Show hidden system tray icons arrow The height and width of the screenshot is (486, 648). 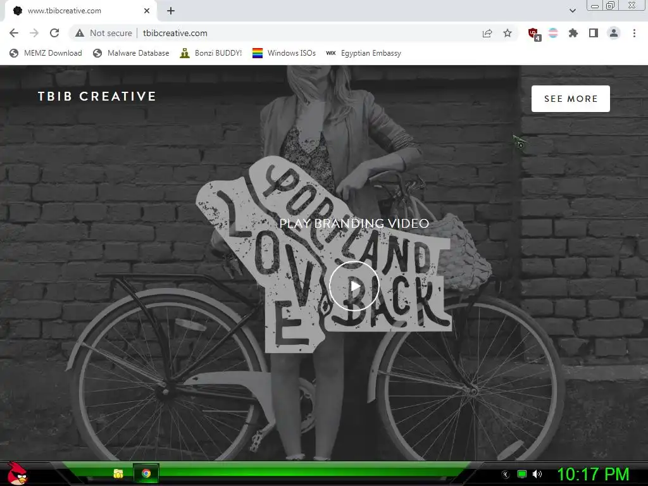point(506,475)
